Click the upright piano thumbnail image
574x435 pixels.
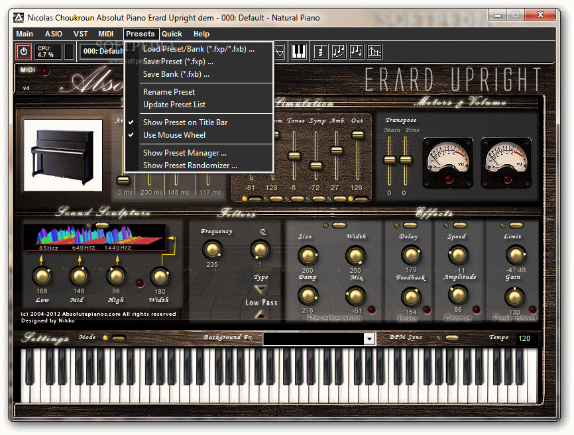(x=63, y=156)
